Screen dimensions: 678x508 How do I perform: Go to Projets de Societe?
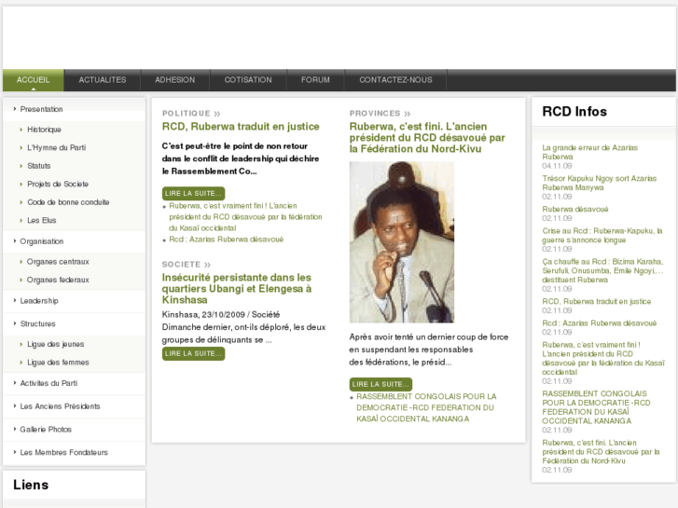click(x=58, y=184)
